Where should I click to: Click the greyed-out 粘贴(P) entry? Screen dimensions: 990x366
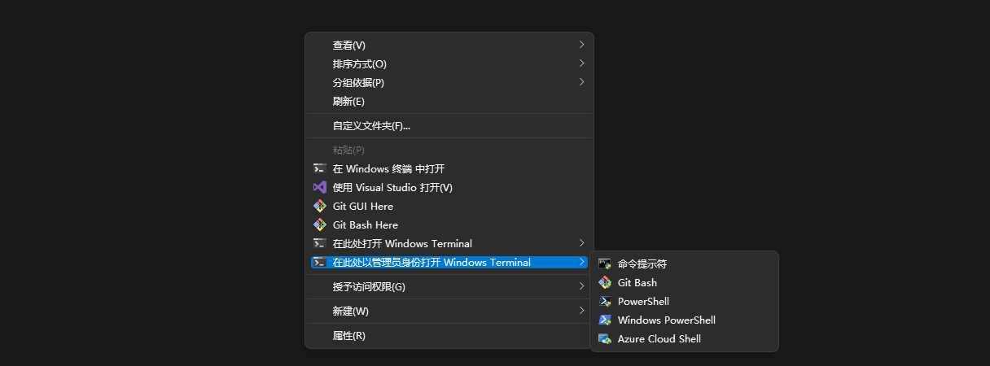348,150
